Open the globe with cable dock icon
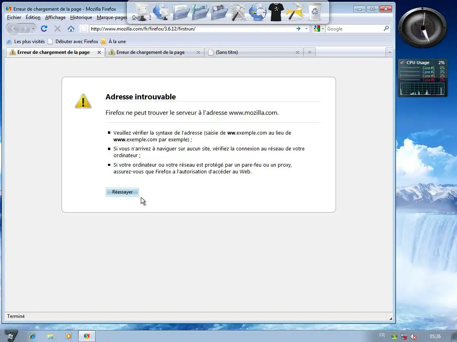Image resolution: width=457 pixels, height=342 pixels. coord(257,12)
